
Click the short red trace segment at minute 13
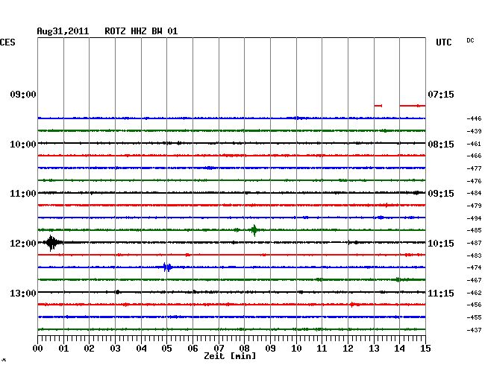pyautogui.click(x=378, y=106)
